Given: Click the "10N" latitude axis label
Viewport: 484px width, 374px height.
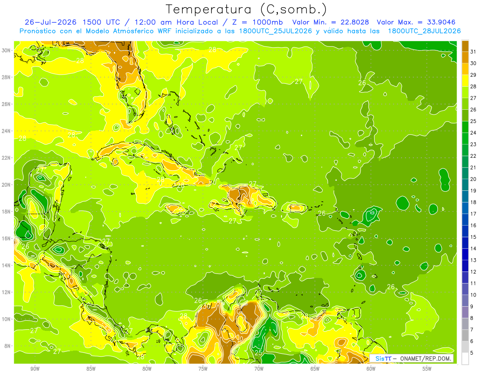Looking at the screenshot, I should coord(6,319).
